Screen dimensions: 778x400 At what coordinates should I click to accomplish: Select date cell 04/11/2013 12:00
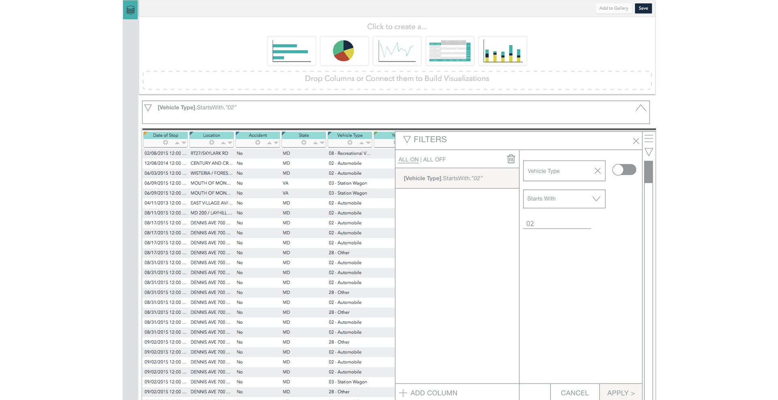(165, 203)
